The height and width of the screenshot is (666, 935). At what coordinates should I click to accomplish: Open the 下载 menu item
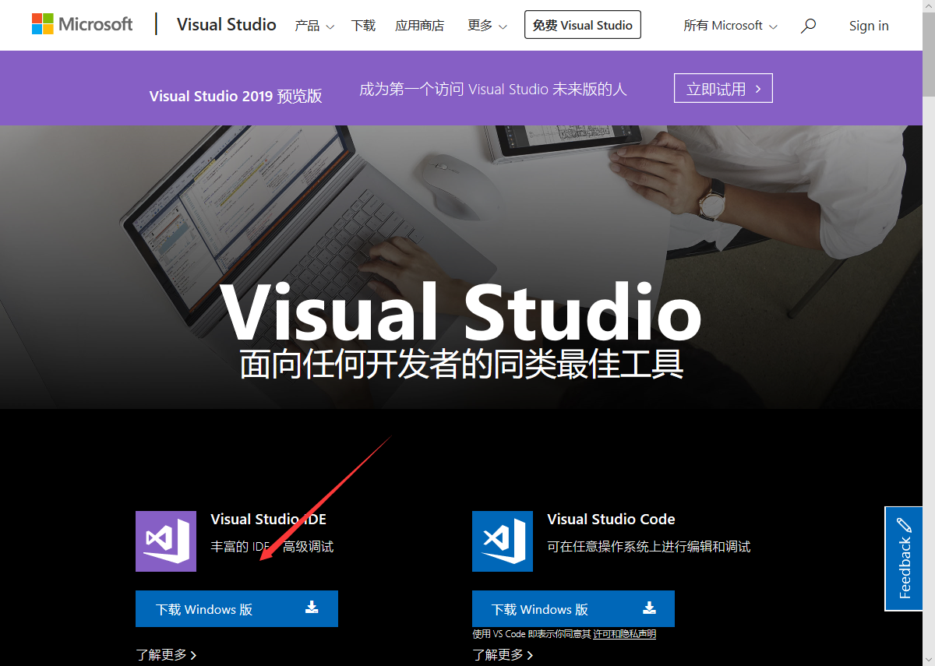click(x=363, y=26)
